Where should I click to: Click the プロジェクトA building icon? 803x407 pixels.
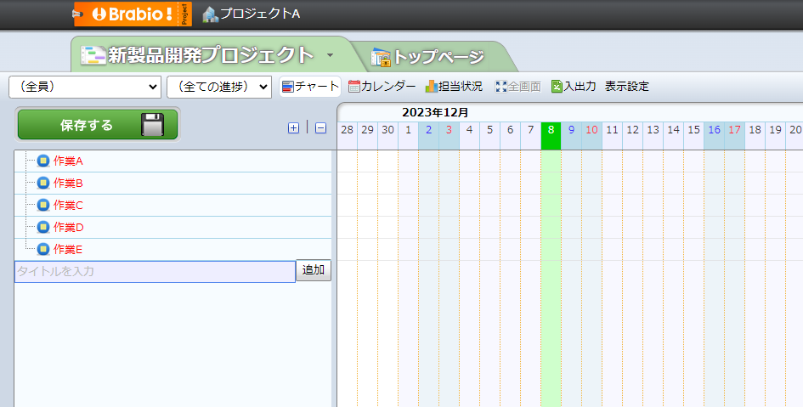(x=210, y=14)
